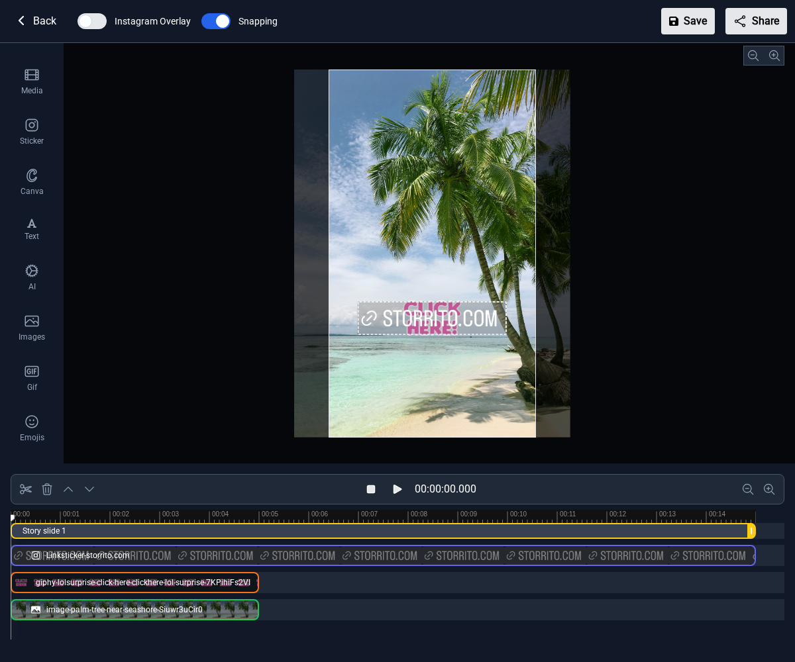Select the Text tool
This screenshot has width=795, height=662.
[32, 229]
